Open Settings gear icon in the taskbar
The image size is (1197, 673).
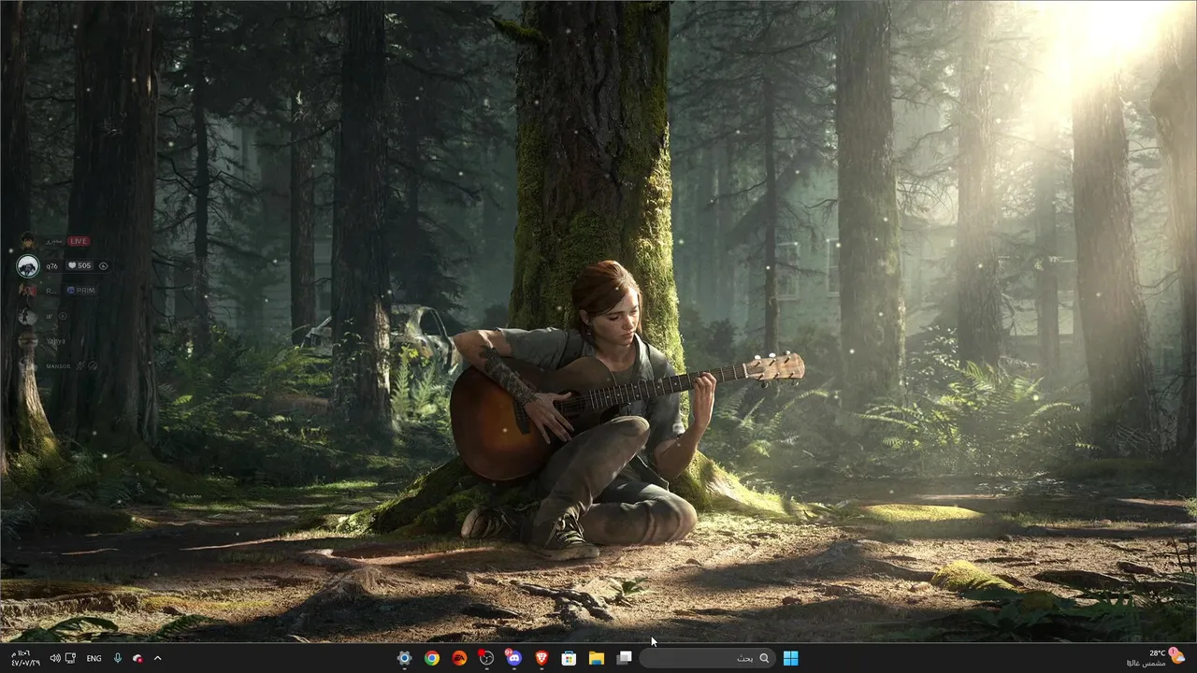[404, 658]
